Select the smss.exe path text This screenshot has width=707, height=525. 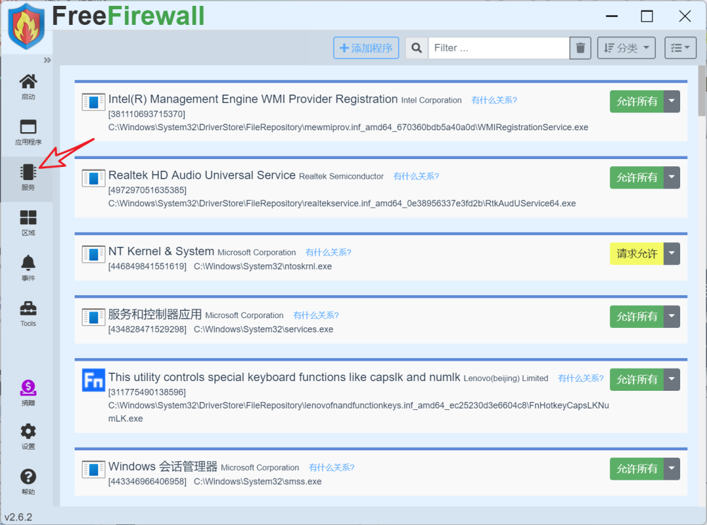257,482
